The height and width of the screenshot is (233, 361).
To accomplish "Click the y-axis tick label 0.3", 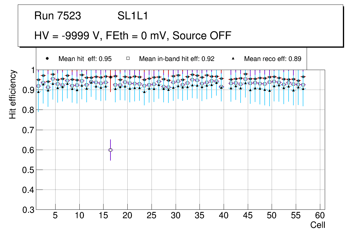I will click(x=28, y=210).
